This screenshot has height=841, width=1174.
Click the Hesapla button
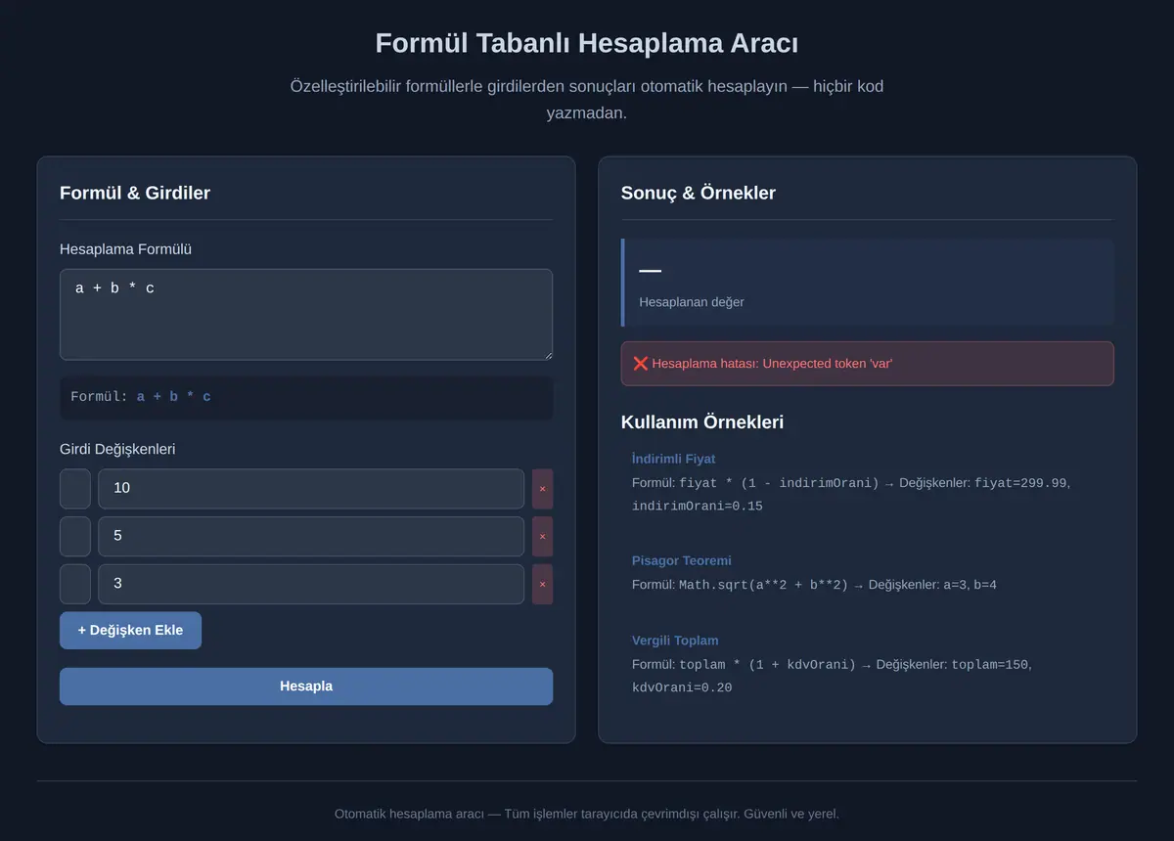[x=306, y=686]
